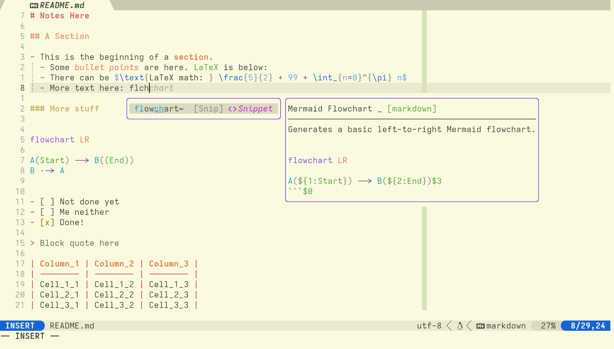Click the current line number 8 in gutter

point(22,88)
